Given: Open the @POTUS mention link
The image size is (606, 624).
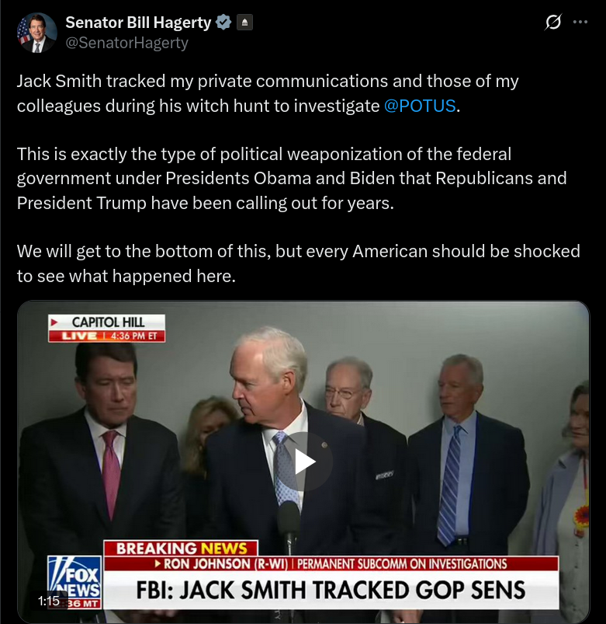Looking at the screenshot, I should (420, 106).
